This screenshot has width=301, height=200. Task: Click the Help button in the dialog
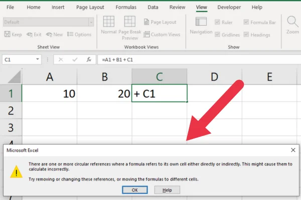click(x=167, y=190)
